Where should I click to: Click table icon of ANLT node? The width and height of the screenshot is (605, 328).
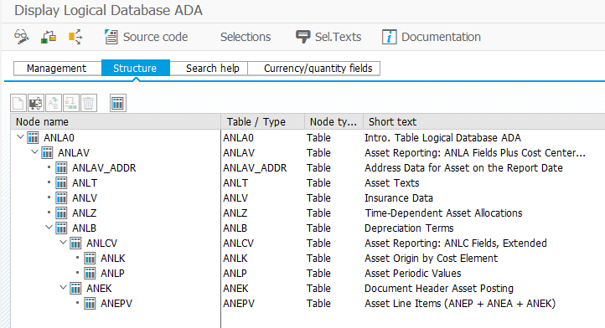tap(61, 183)
